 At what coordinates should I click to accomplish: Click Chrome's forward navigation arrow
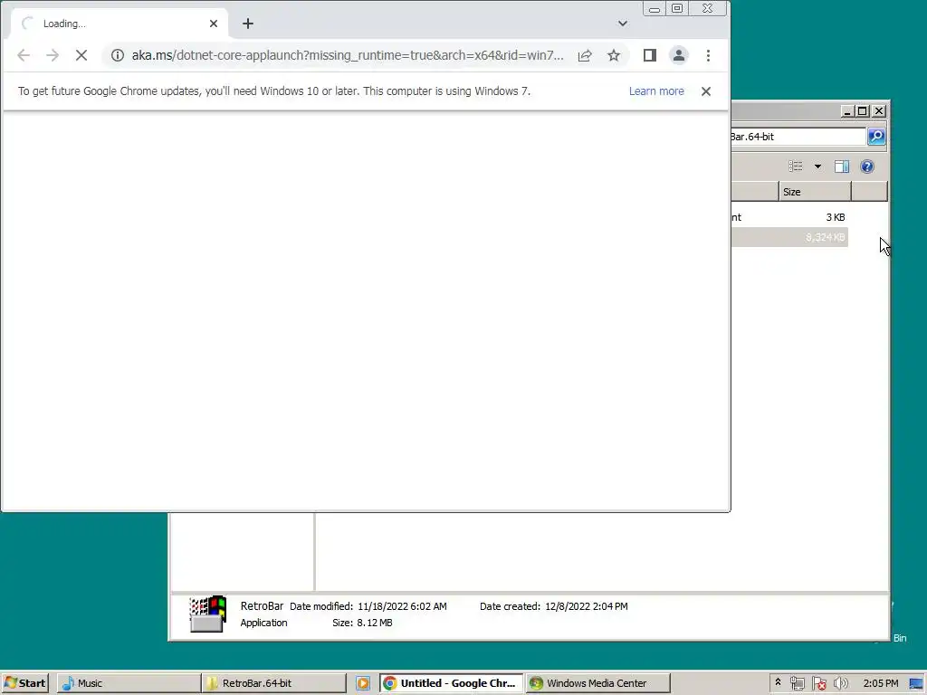(53, 55)
